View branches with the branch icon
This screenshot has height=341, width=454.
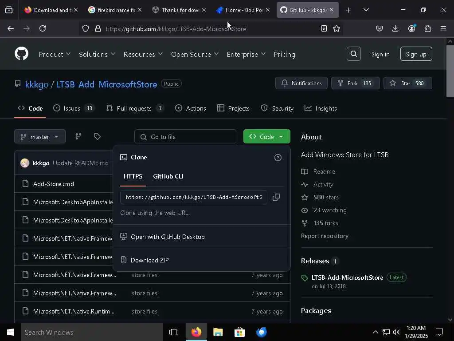[x=78, y=137]
